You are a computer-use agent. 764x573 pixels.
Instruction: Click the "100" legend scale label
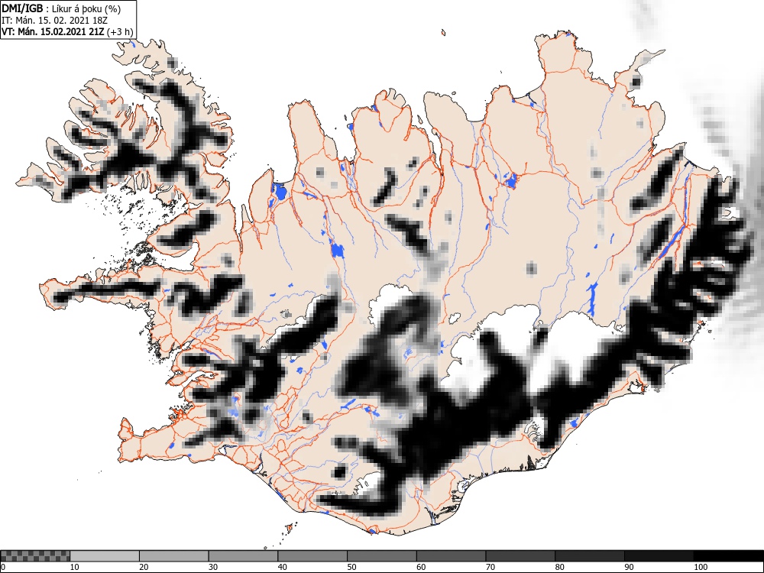tap(700, 567)
